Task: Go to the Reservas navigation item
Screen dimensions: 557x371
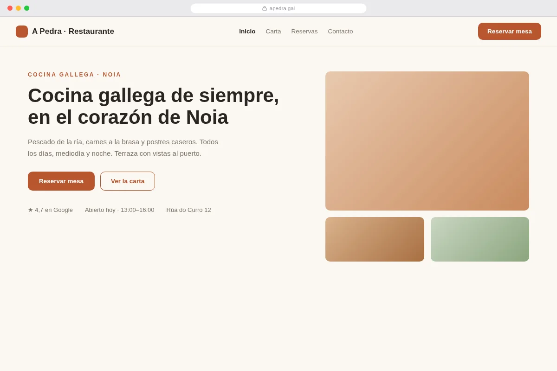Action: click(x=304, y=32)
